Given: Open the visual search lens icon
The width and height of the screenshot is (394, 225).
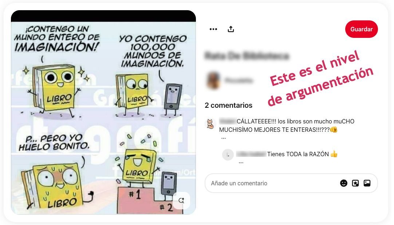Looking at the screenshot, I should pyautogui.click(x=181, y=200).
